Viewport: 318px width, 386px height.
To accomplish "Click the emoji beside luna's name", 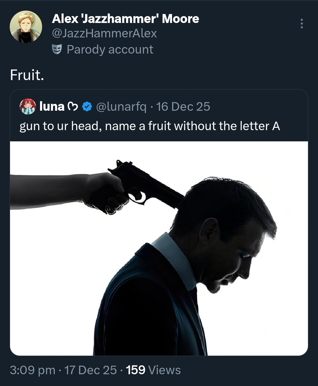I will pos(72,107).
